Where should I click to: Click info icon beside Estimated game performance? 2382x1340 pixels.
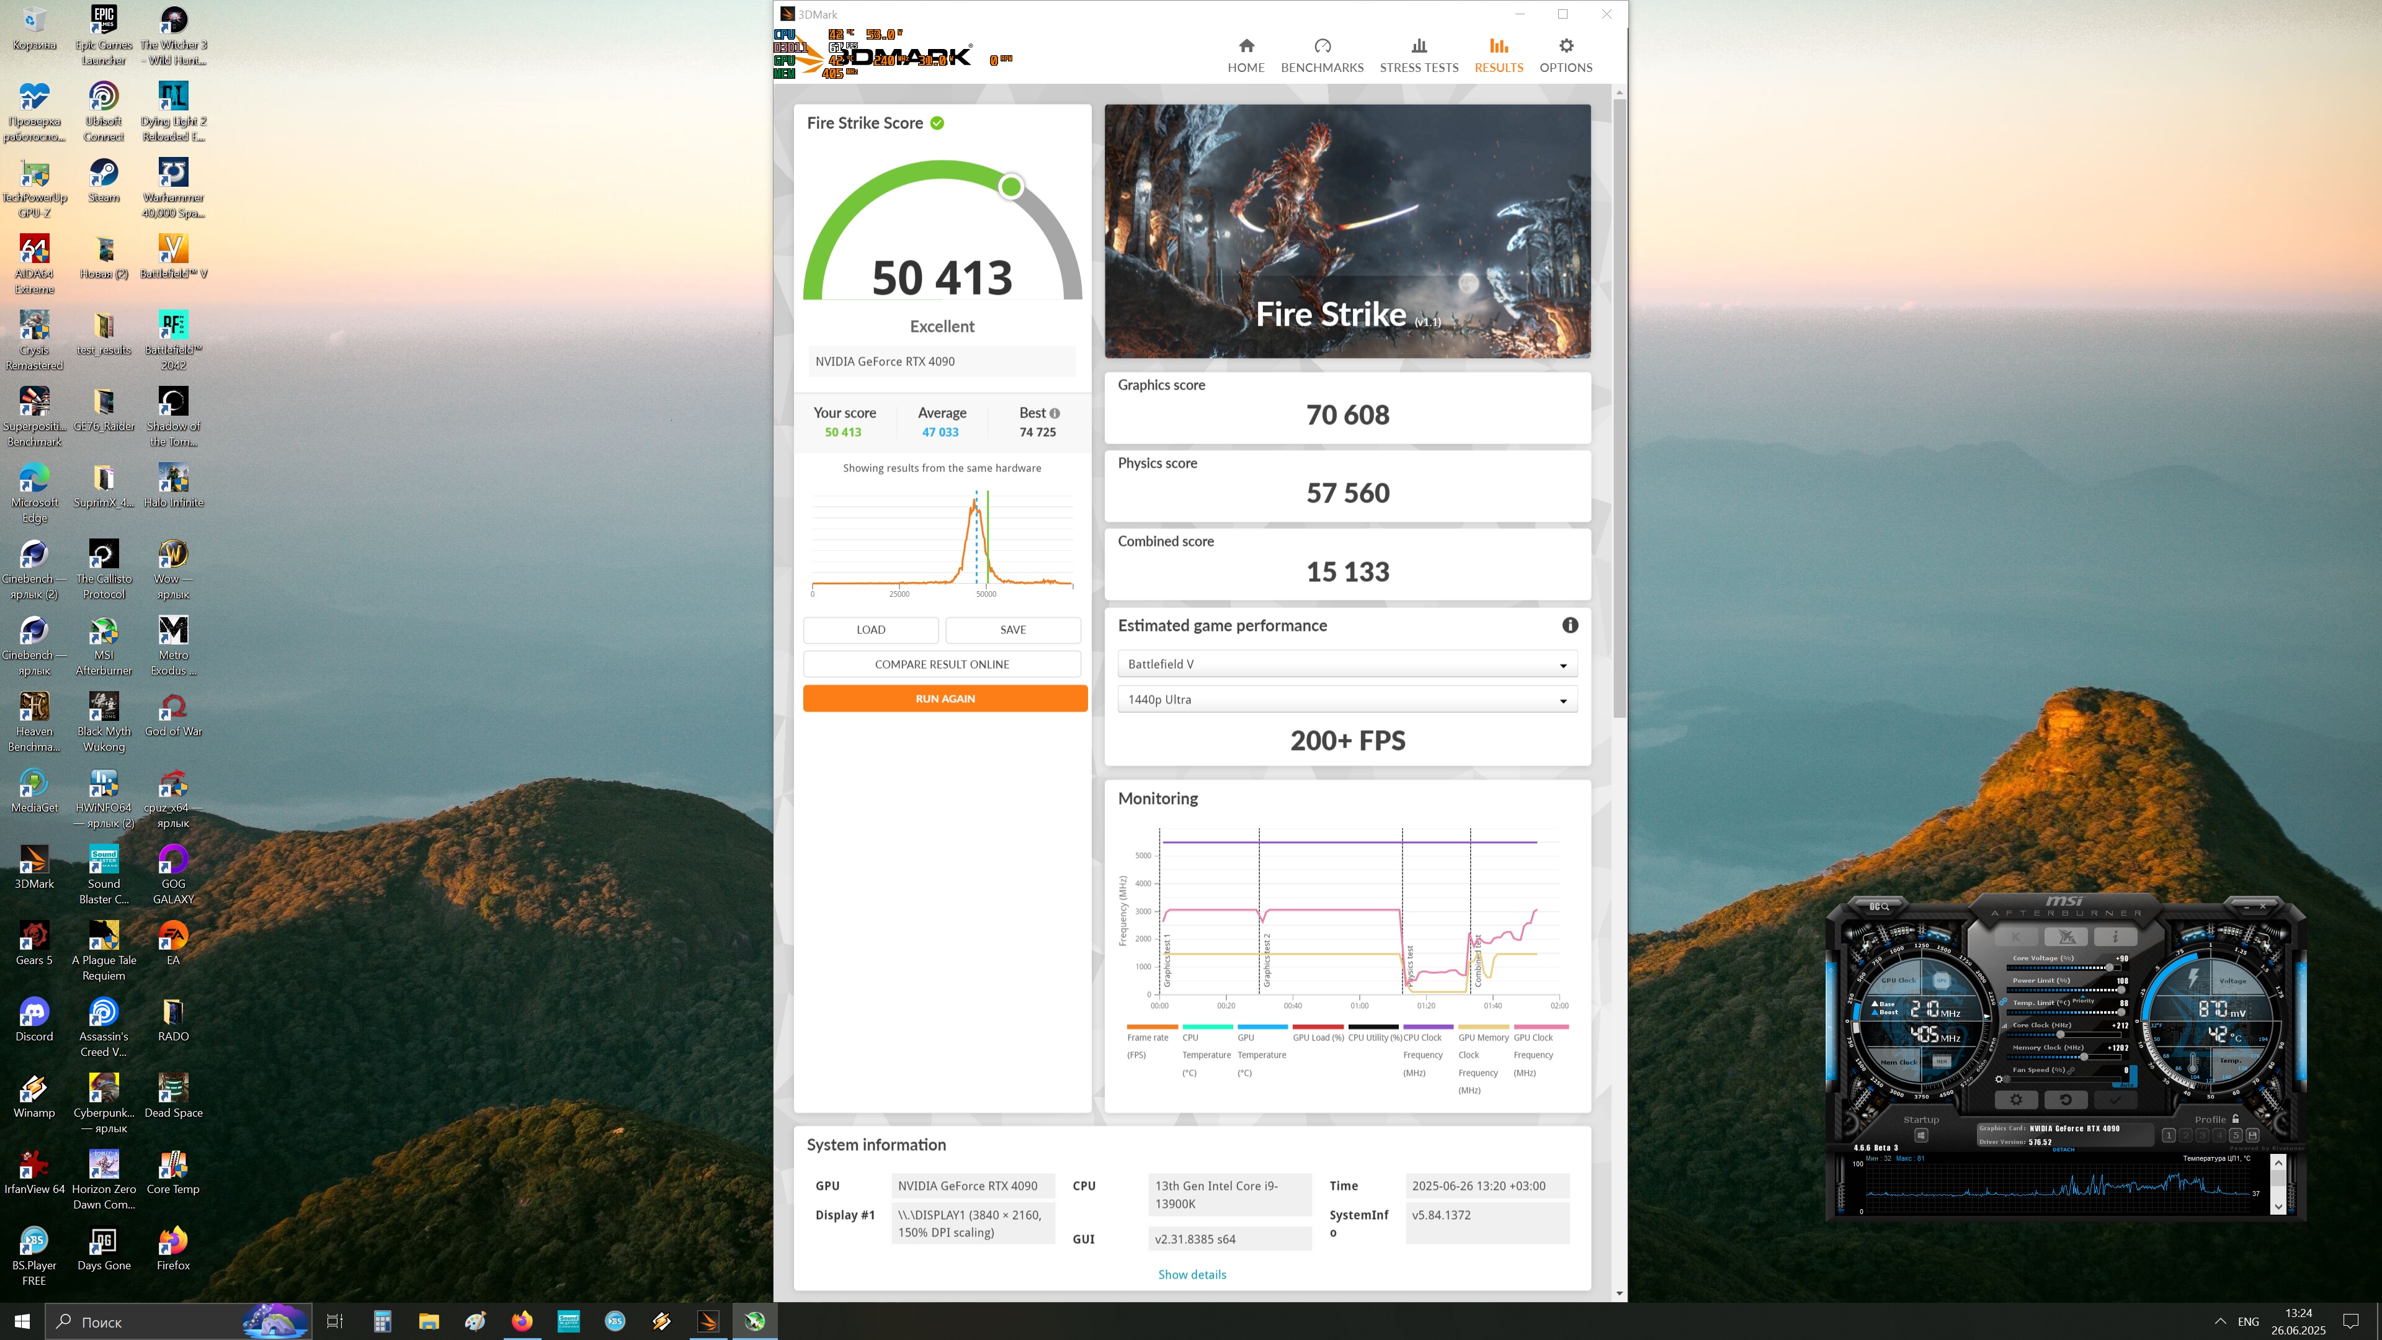[1570, 626]
